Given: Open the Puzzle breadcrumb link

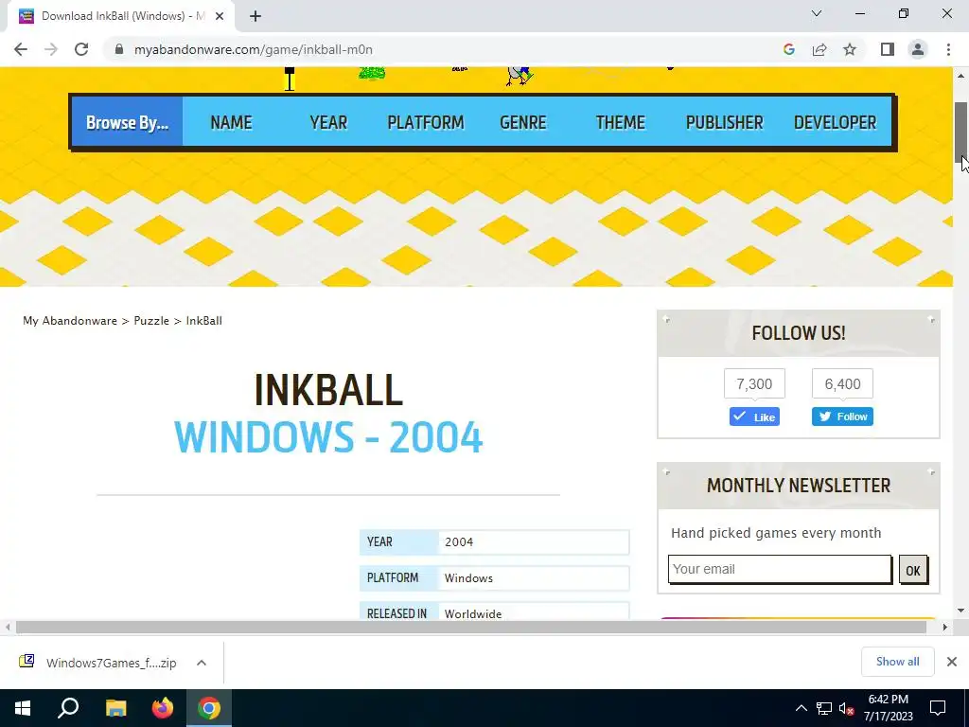Looking at the screenshot, I should click(151, 321).
